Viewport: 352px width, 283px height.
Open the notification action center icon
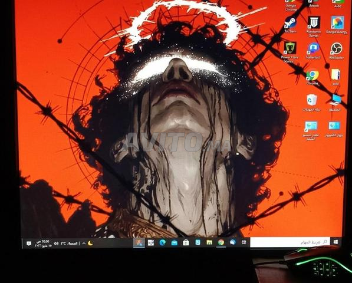(x=29, y=243)
